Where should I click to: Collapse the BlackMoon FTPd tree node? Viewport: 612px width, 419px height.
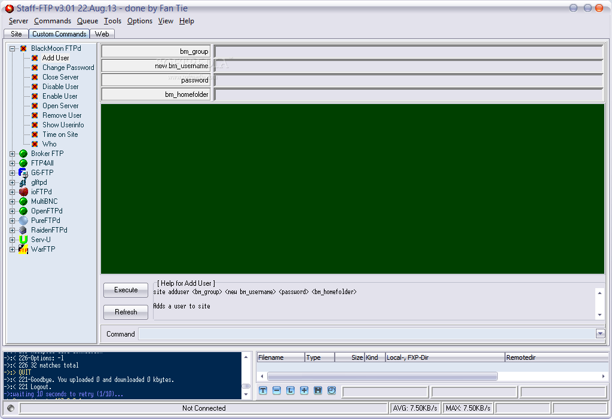click(x=12, y=48)
